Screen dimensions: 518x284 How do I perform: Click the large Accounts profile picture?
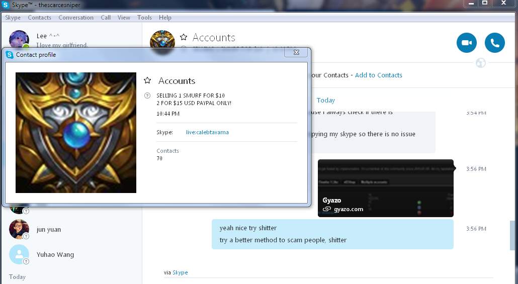[76, 133]
